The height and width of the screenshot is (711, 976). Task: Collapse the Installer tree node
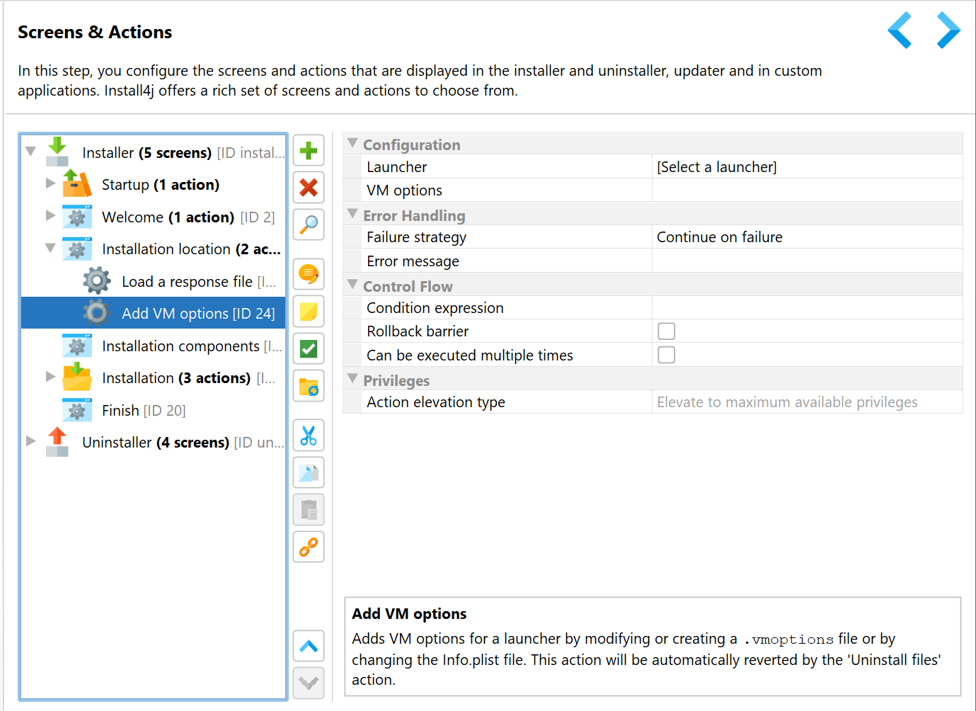(30, 152)
